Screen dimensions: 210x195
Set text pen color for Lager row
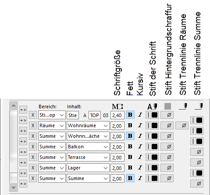pos(152,168)
